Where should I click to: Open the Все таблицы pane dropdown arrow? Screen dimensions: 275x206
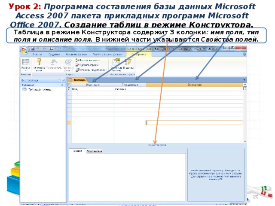click(x=59, y=80)
